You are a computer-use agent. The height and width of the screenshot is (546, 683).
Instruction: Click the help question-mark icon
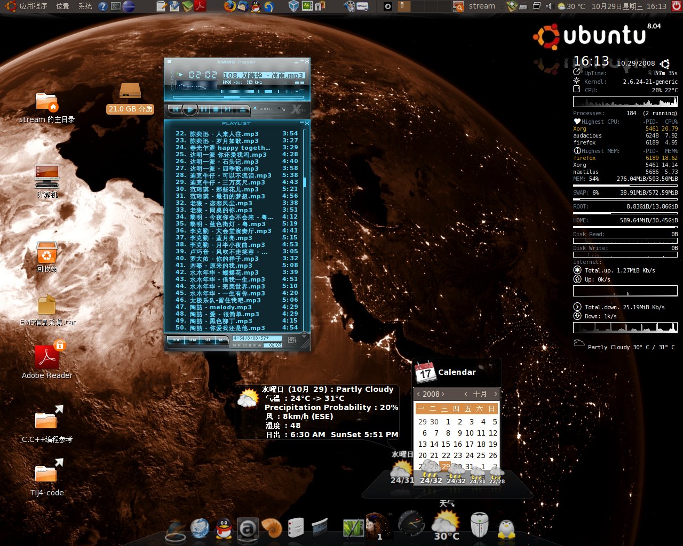pyautogui.click(x=102, y=6)
